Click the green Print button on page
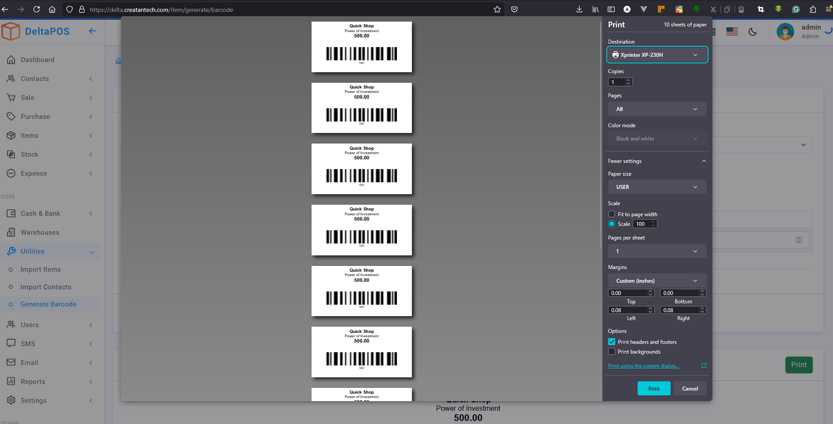The image size is (833, 424). 799,365
